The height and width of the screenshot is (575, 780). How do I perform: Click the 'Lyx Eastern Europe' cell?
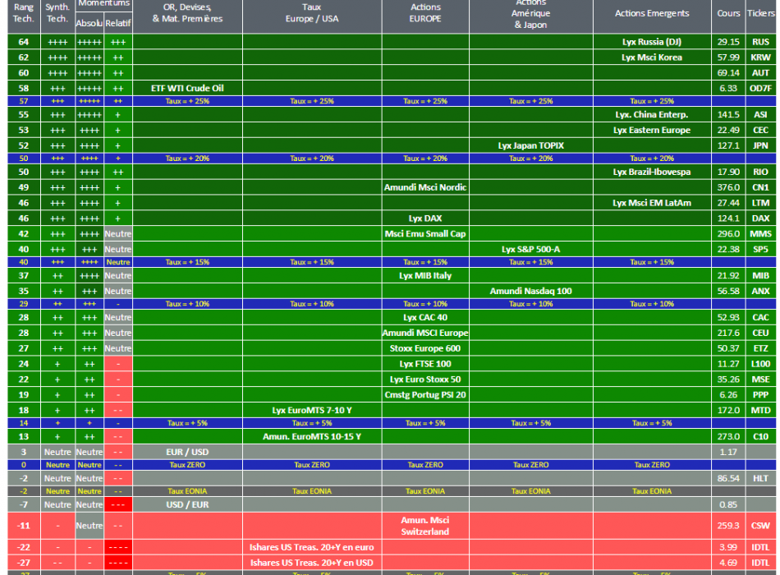coord(652,130)
